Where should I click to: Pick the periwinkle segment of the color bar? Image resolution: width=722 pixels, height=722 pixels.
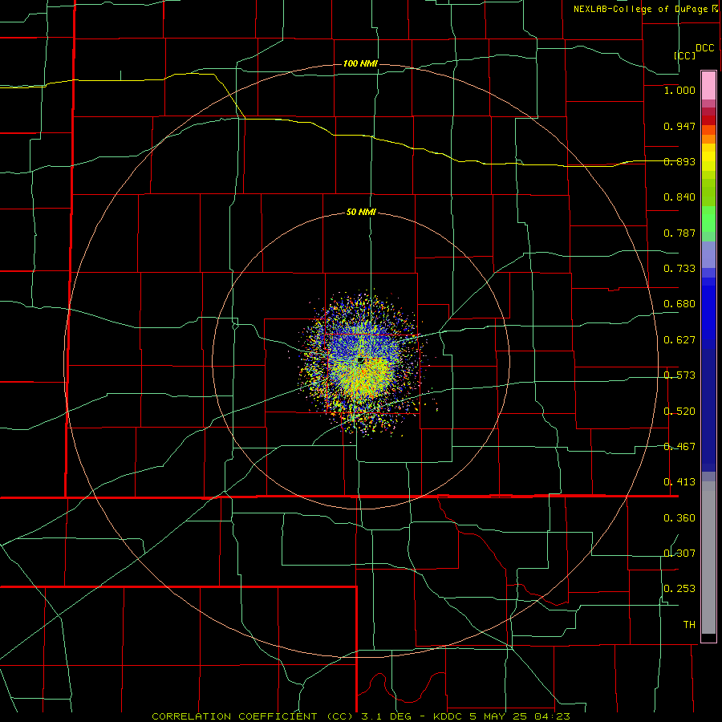[708, 254]
